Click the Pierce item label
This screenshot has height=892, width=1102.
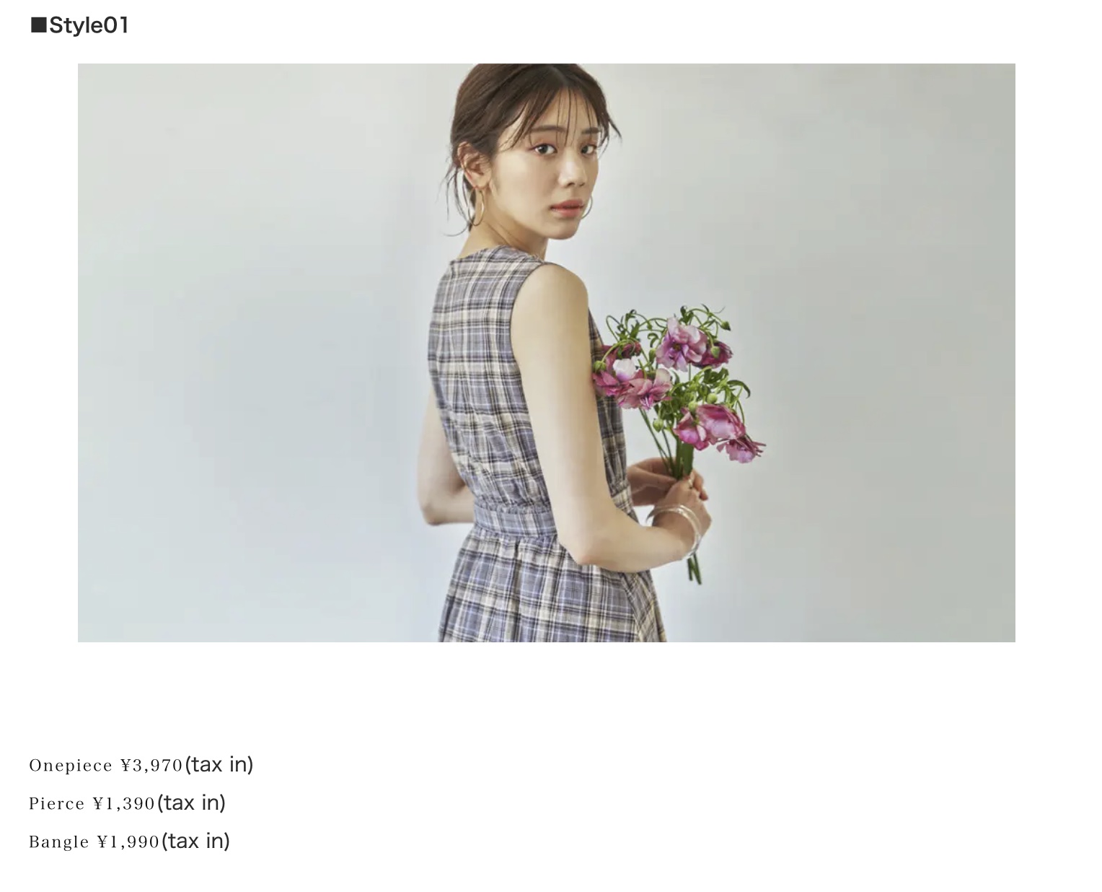57,803
